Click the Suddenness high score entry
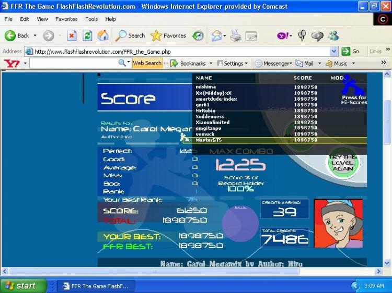Image resolution: width=392 pixels, height=293 pixels. (x=210, y=117)
